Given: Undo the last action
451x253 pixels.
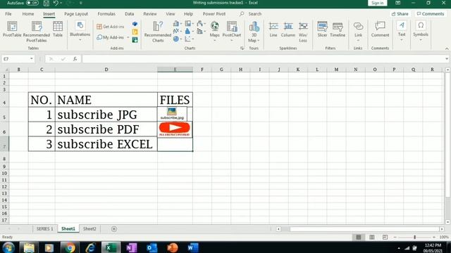Looking at the screenshot, I should click(56, 3).
